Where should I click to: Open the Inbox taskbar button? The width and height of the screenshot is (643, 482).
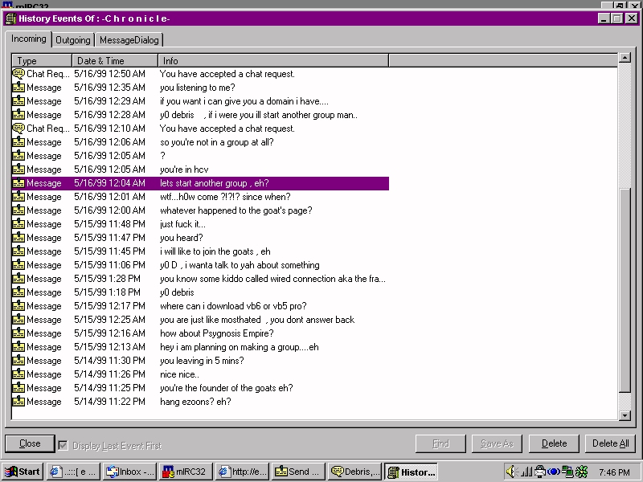(131, 472)
